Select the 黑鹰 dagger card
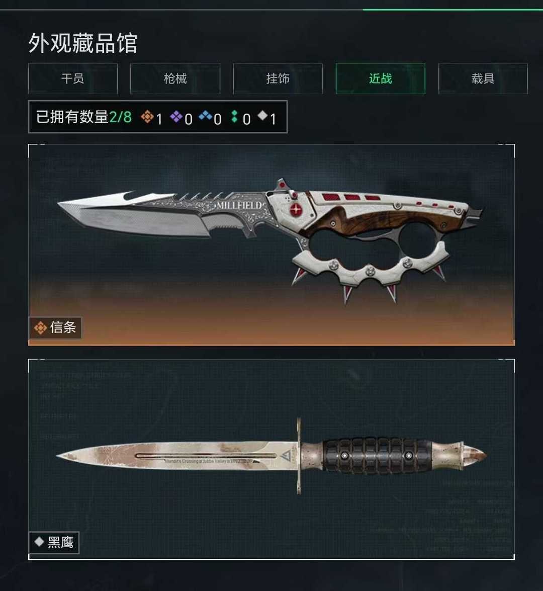543x591 pixels. [x=271, y=459]
